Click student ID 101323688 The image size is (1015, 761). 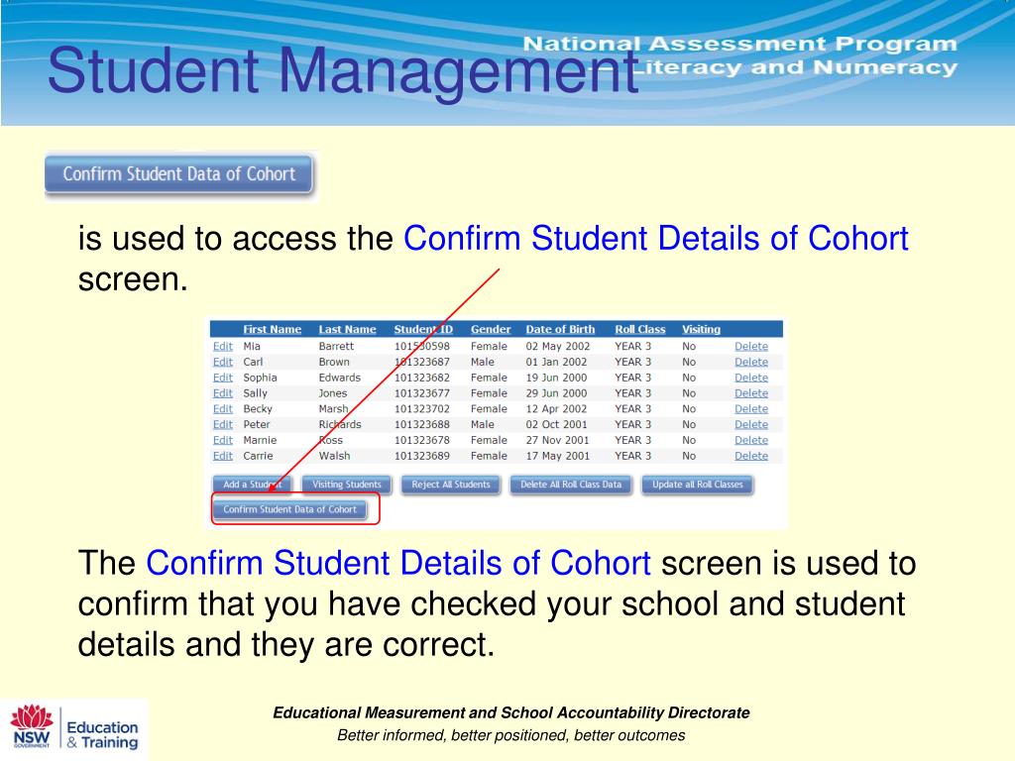pyautogui.click(x=422, y=424)
